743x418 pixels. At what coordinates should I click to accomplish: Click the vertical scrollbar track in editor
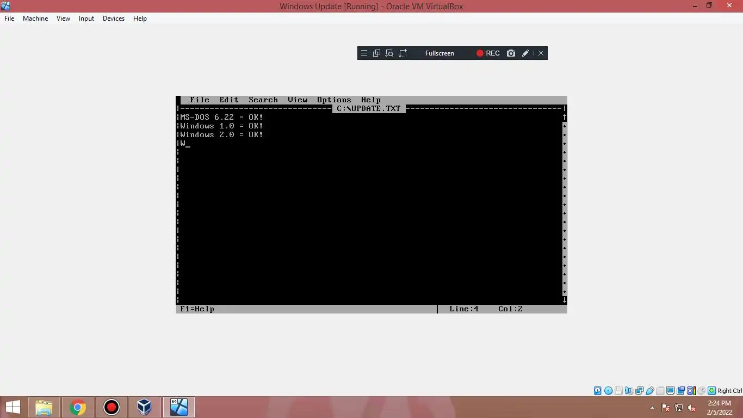pyautogui.click(x=565, y=208)
